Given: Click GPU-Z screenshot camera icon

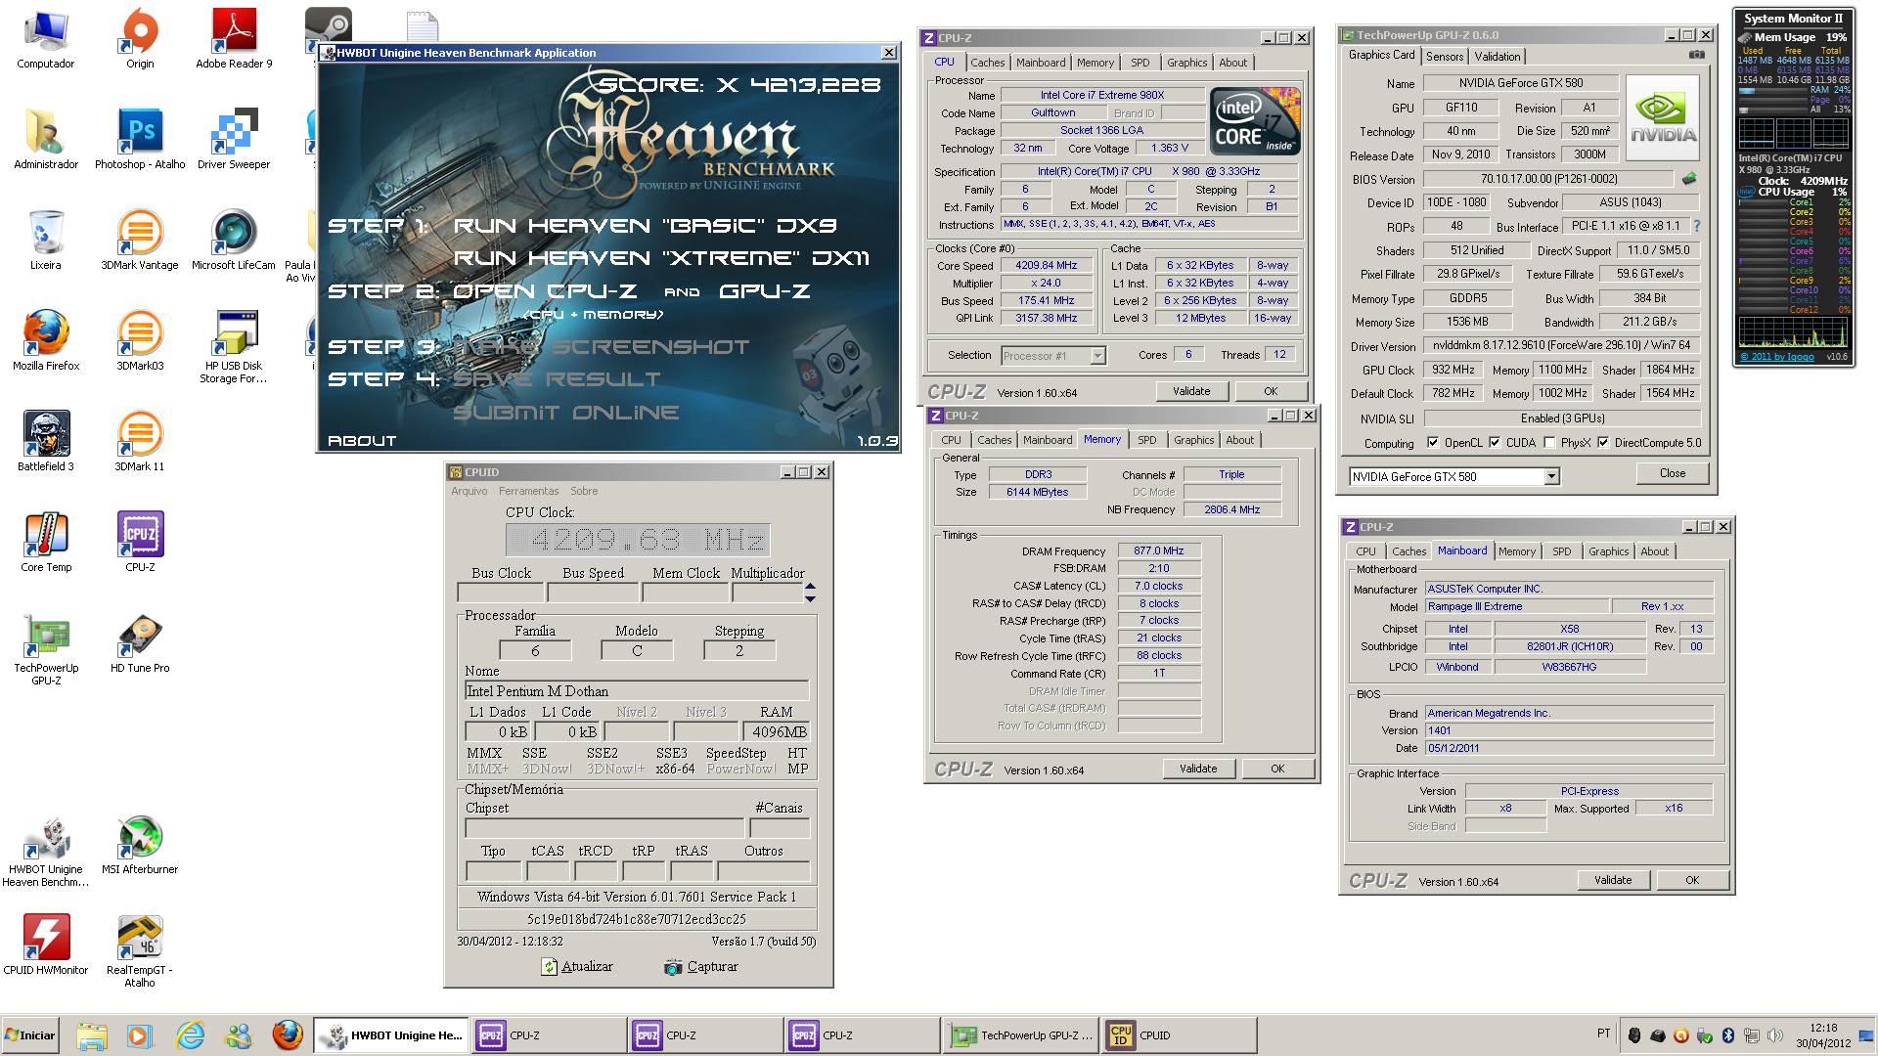Looking at the screenshot, I should point(1696,56).
